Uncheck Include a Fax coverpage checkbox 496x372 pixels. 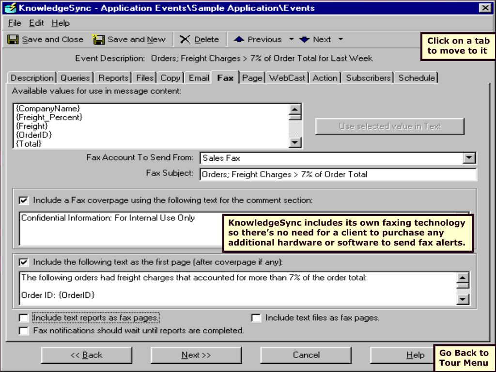(x=24, y=201)
